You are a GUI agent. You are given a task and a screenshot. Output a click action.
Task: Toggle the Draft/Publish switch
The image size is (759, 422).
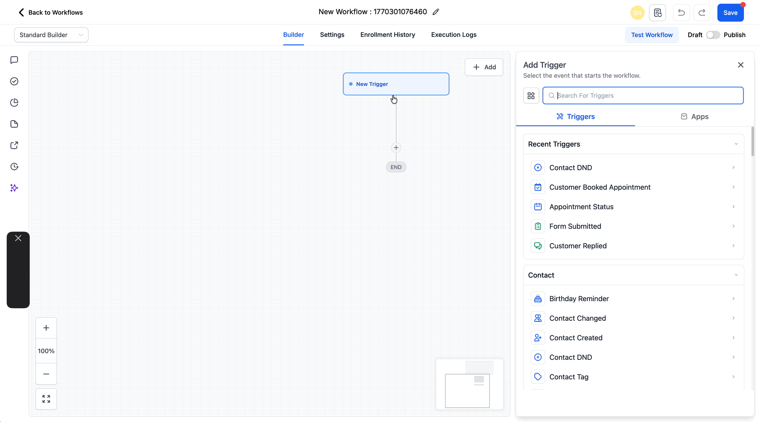coord(713,35)
